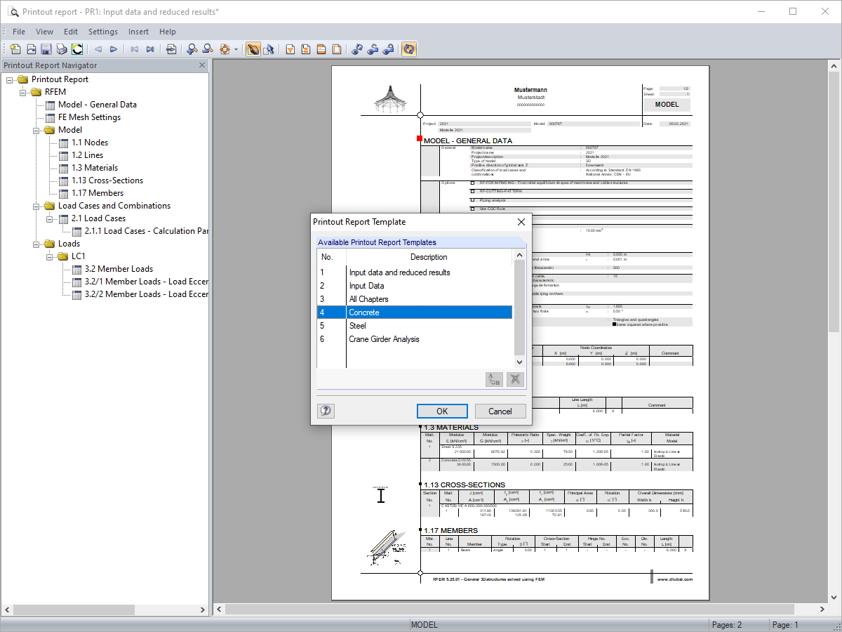Click the template list scrollbar up arrow

519,254
